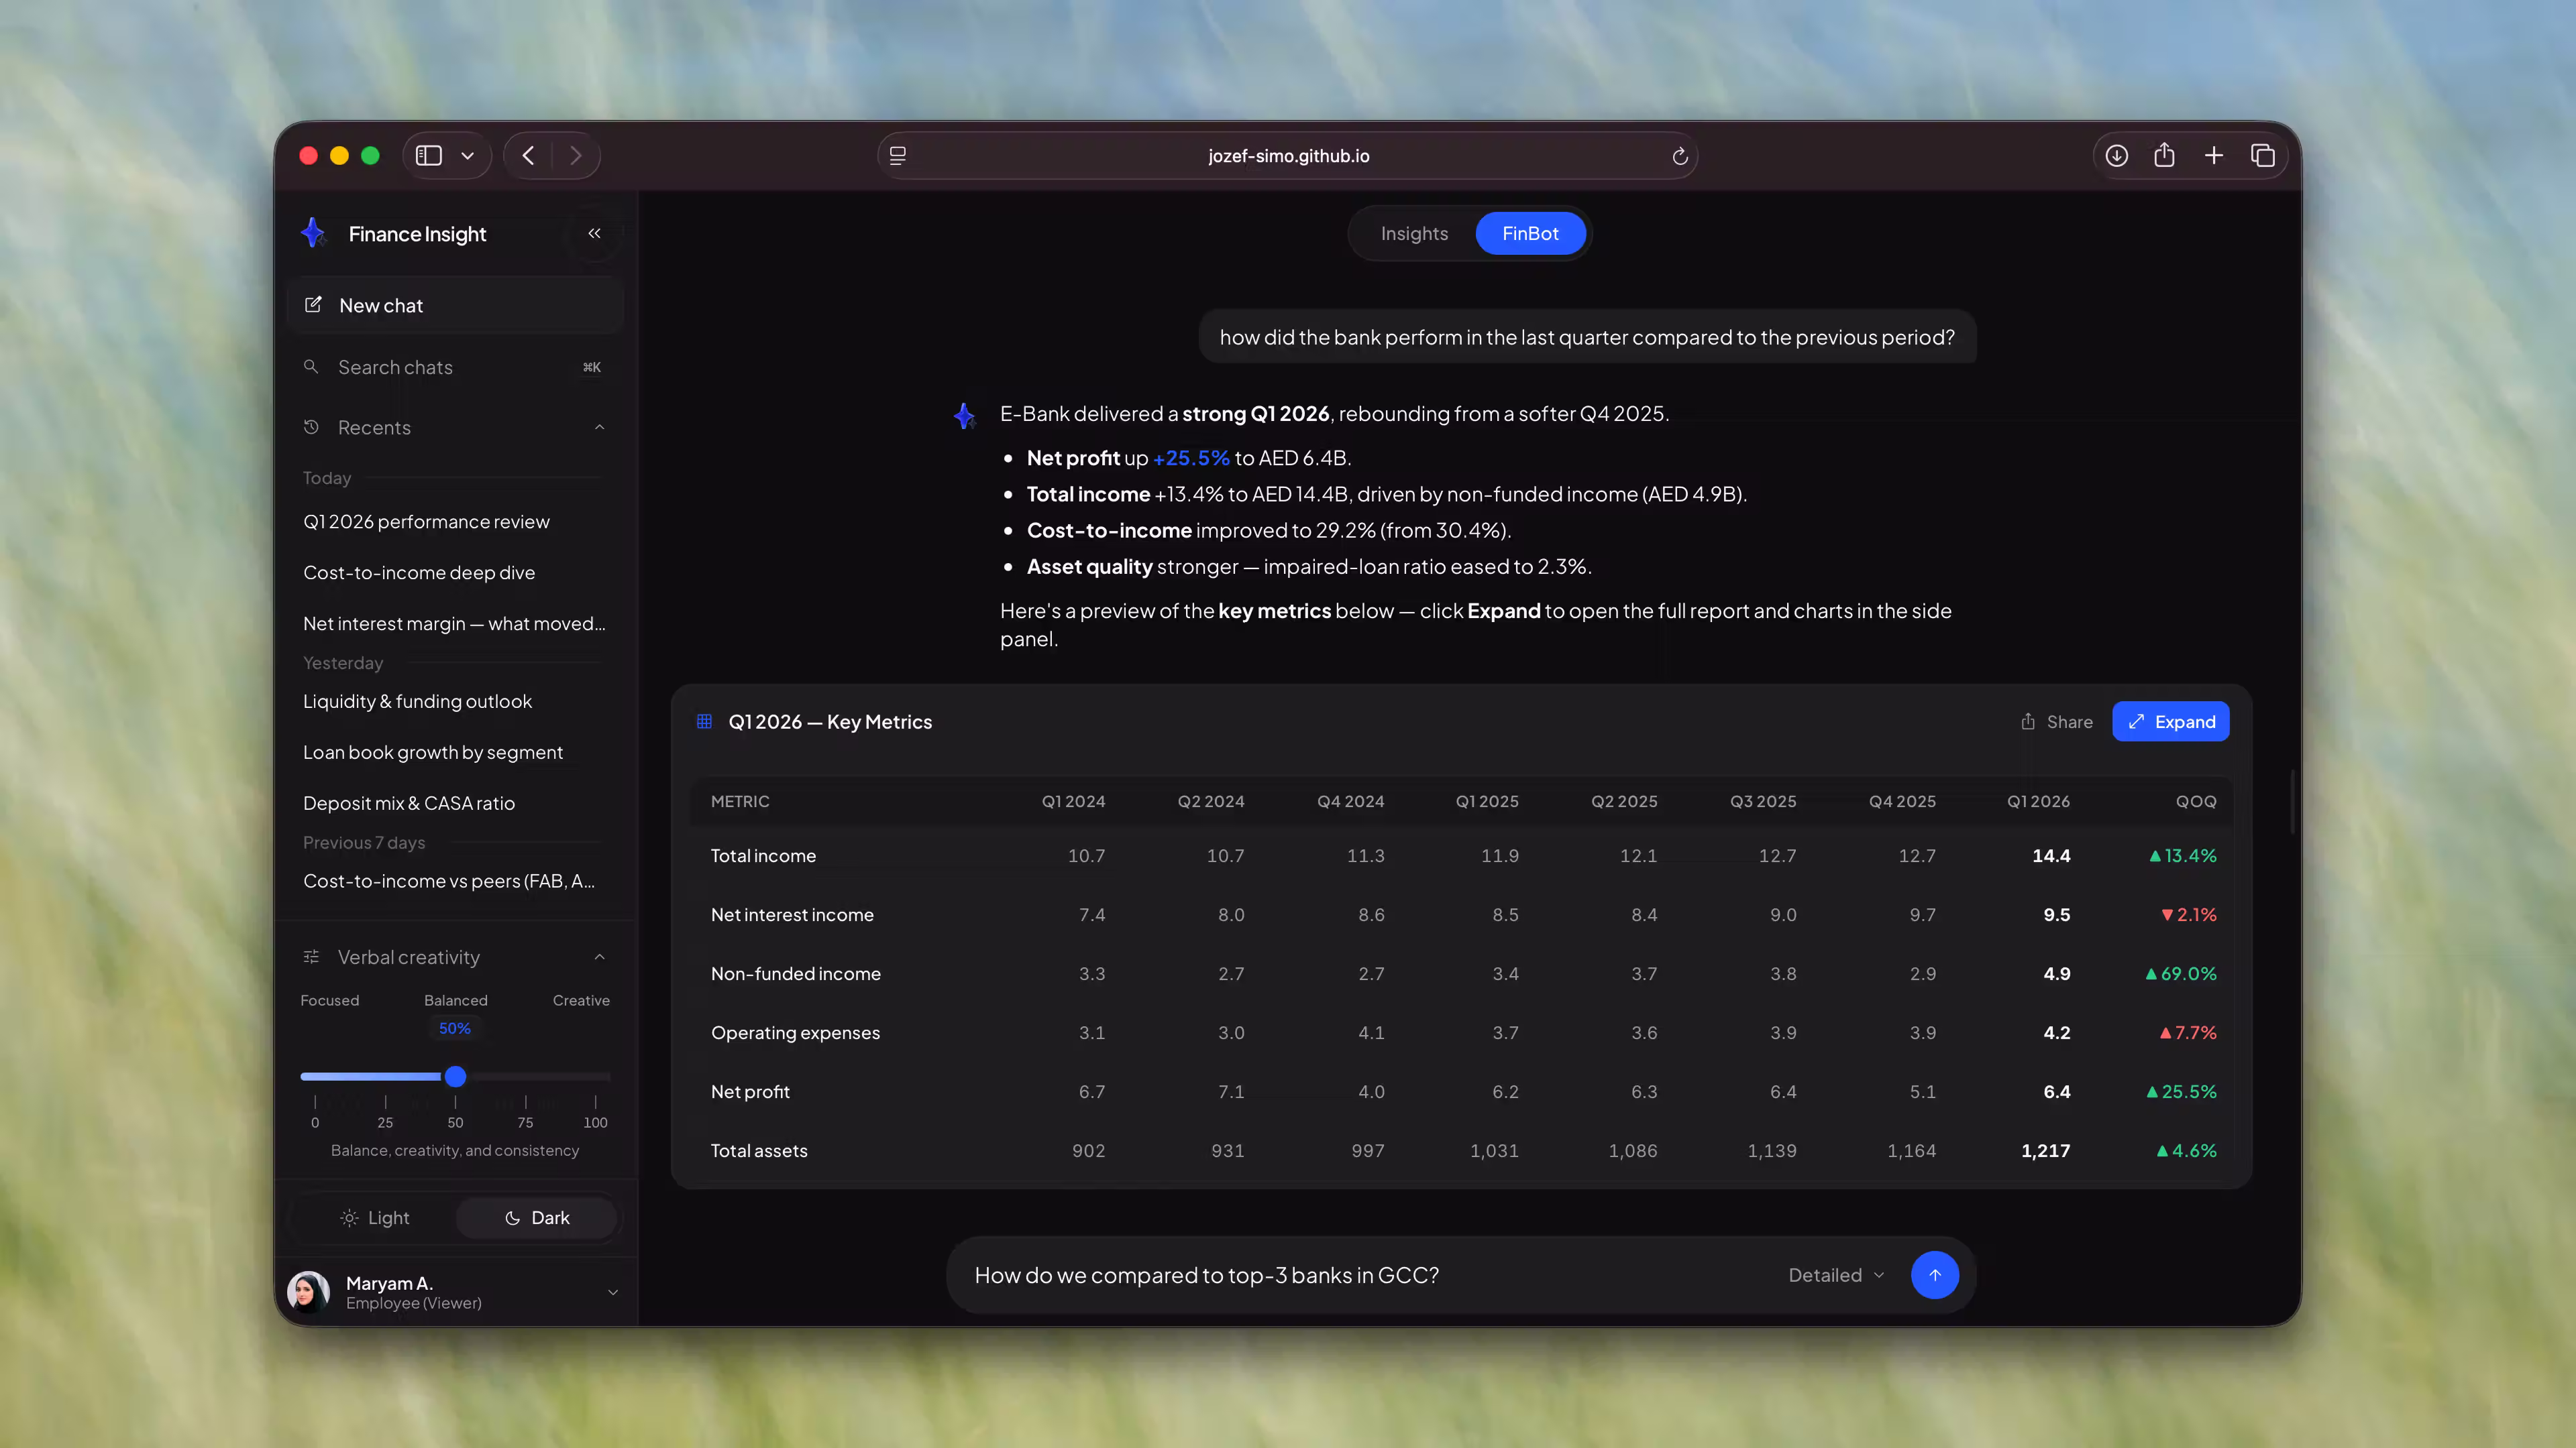
Task: Click the 69.0% QoQ value
Action: (2181, 973)
